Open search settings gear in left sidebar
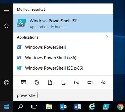 tap(6, 82)
